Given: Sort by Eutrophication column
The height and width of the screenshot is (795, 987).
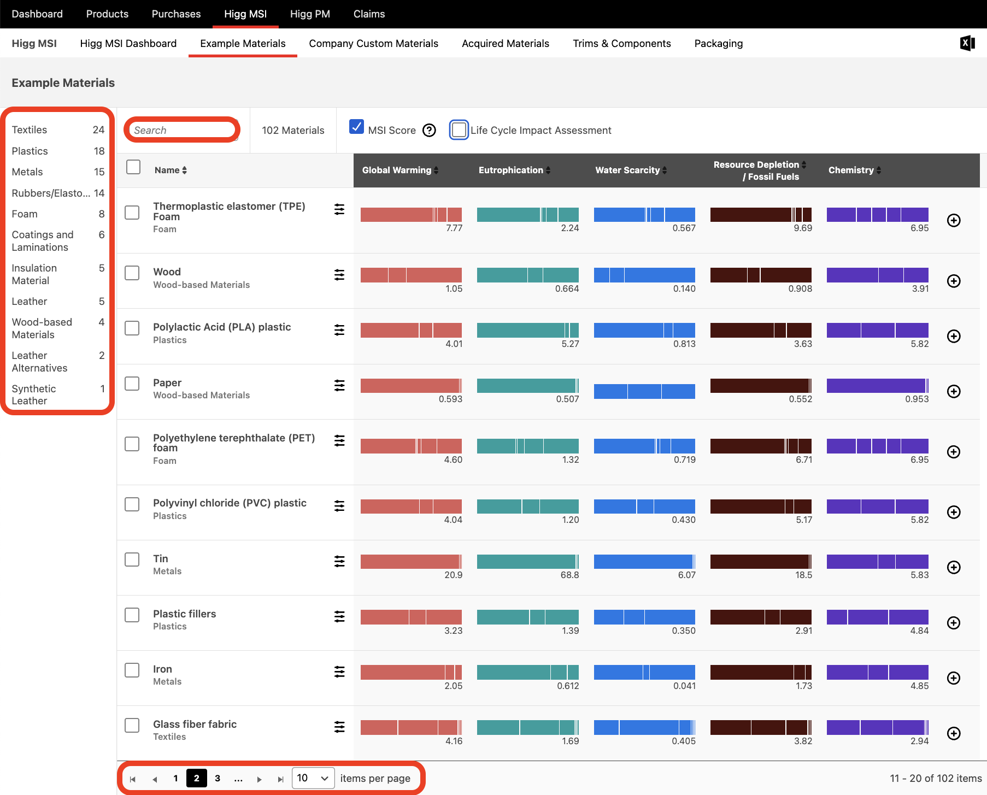Looking at the screenshot, I should (x=514, y=170).
